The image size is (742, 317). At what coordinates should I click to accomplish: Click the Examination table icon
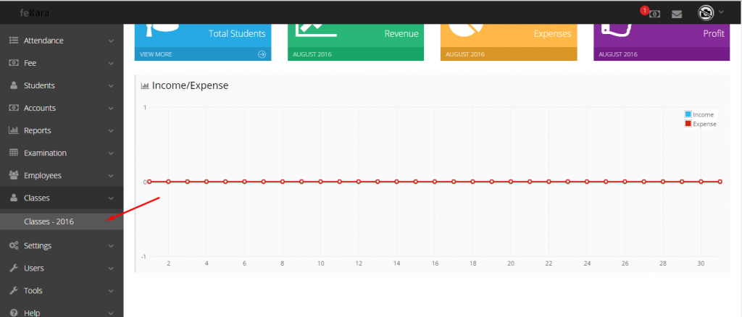coord(14,153)
